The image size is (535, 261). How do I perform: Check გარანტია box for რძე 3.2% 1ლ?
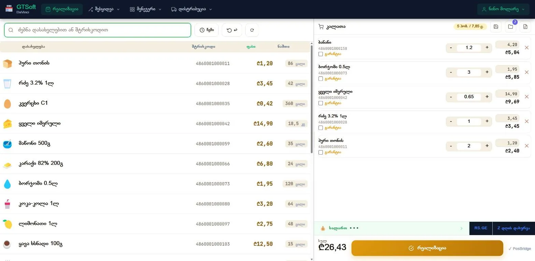320,128
